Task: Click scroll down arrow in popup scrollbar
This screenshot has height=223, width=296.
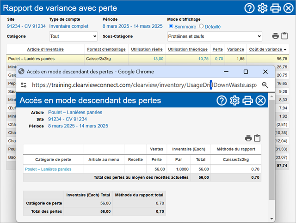Action: (x=271, y=219)
